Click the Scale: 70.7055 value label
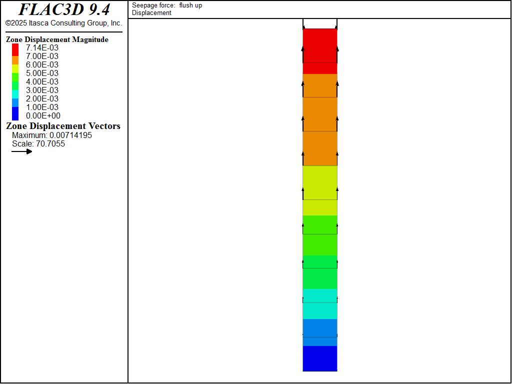The width and height of the screenshot is (512, 384). (x=38, y=144)
